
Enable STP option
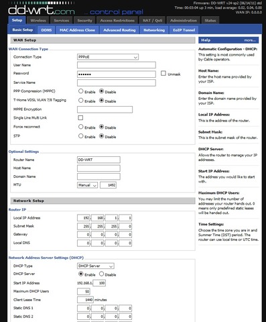coord(81,136)
